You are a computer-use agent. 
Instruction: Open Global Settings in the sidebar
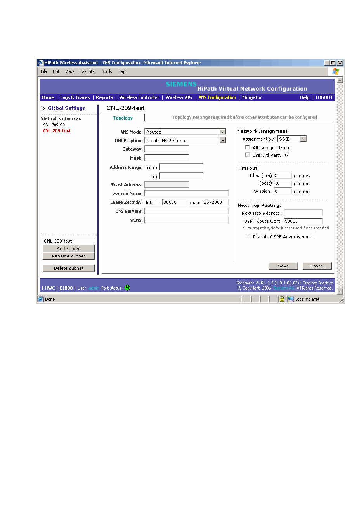click(x=66, y=108)
